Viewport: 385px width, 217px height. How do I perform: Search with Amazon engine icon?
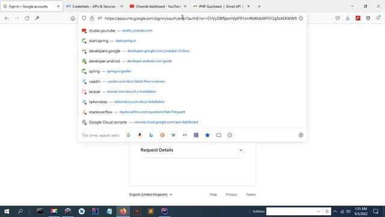coord(140,135)
